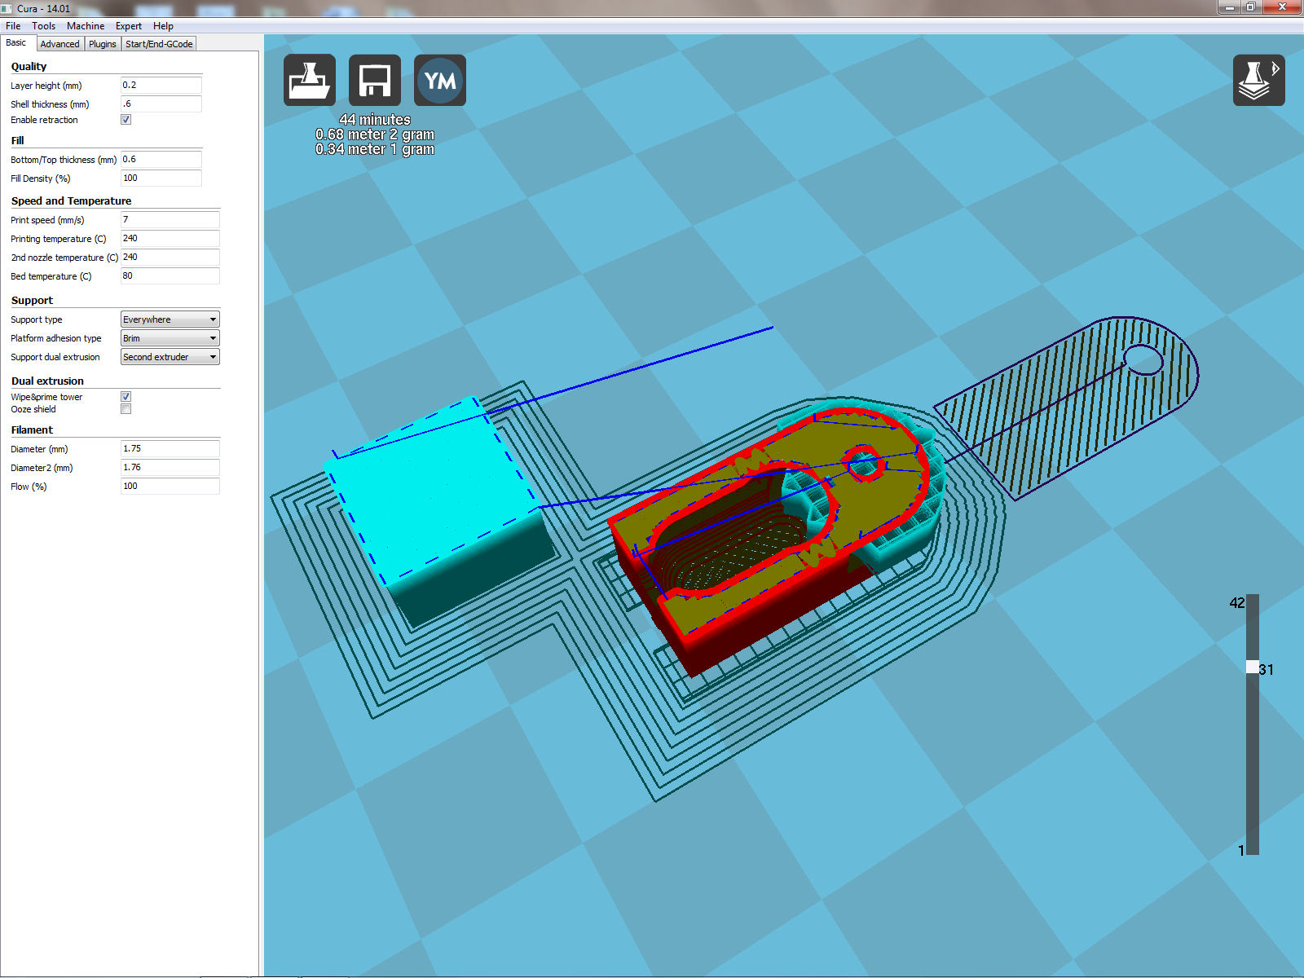1304x978 pixels.
Task: Click the layer slider handle at 31
Action: pos(1252,667)
